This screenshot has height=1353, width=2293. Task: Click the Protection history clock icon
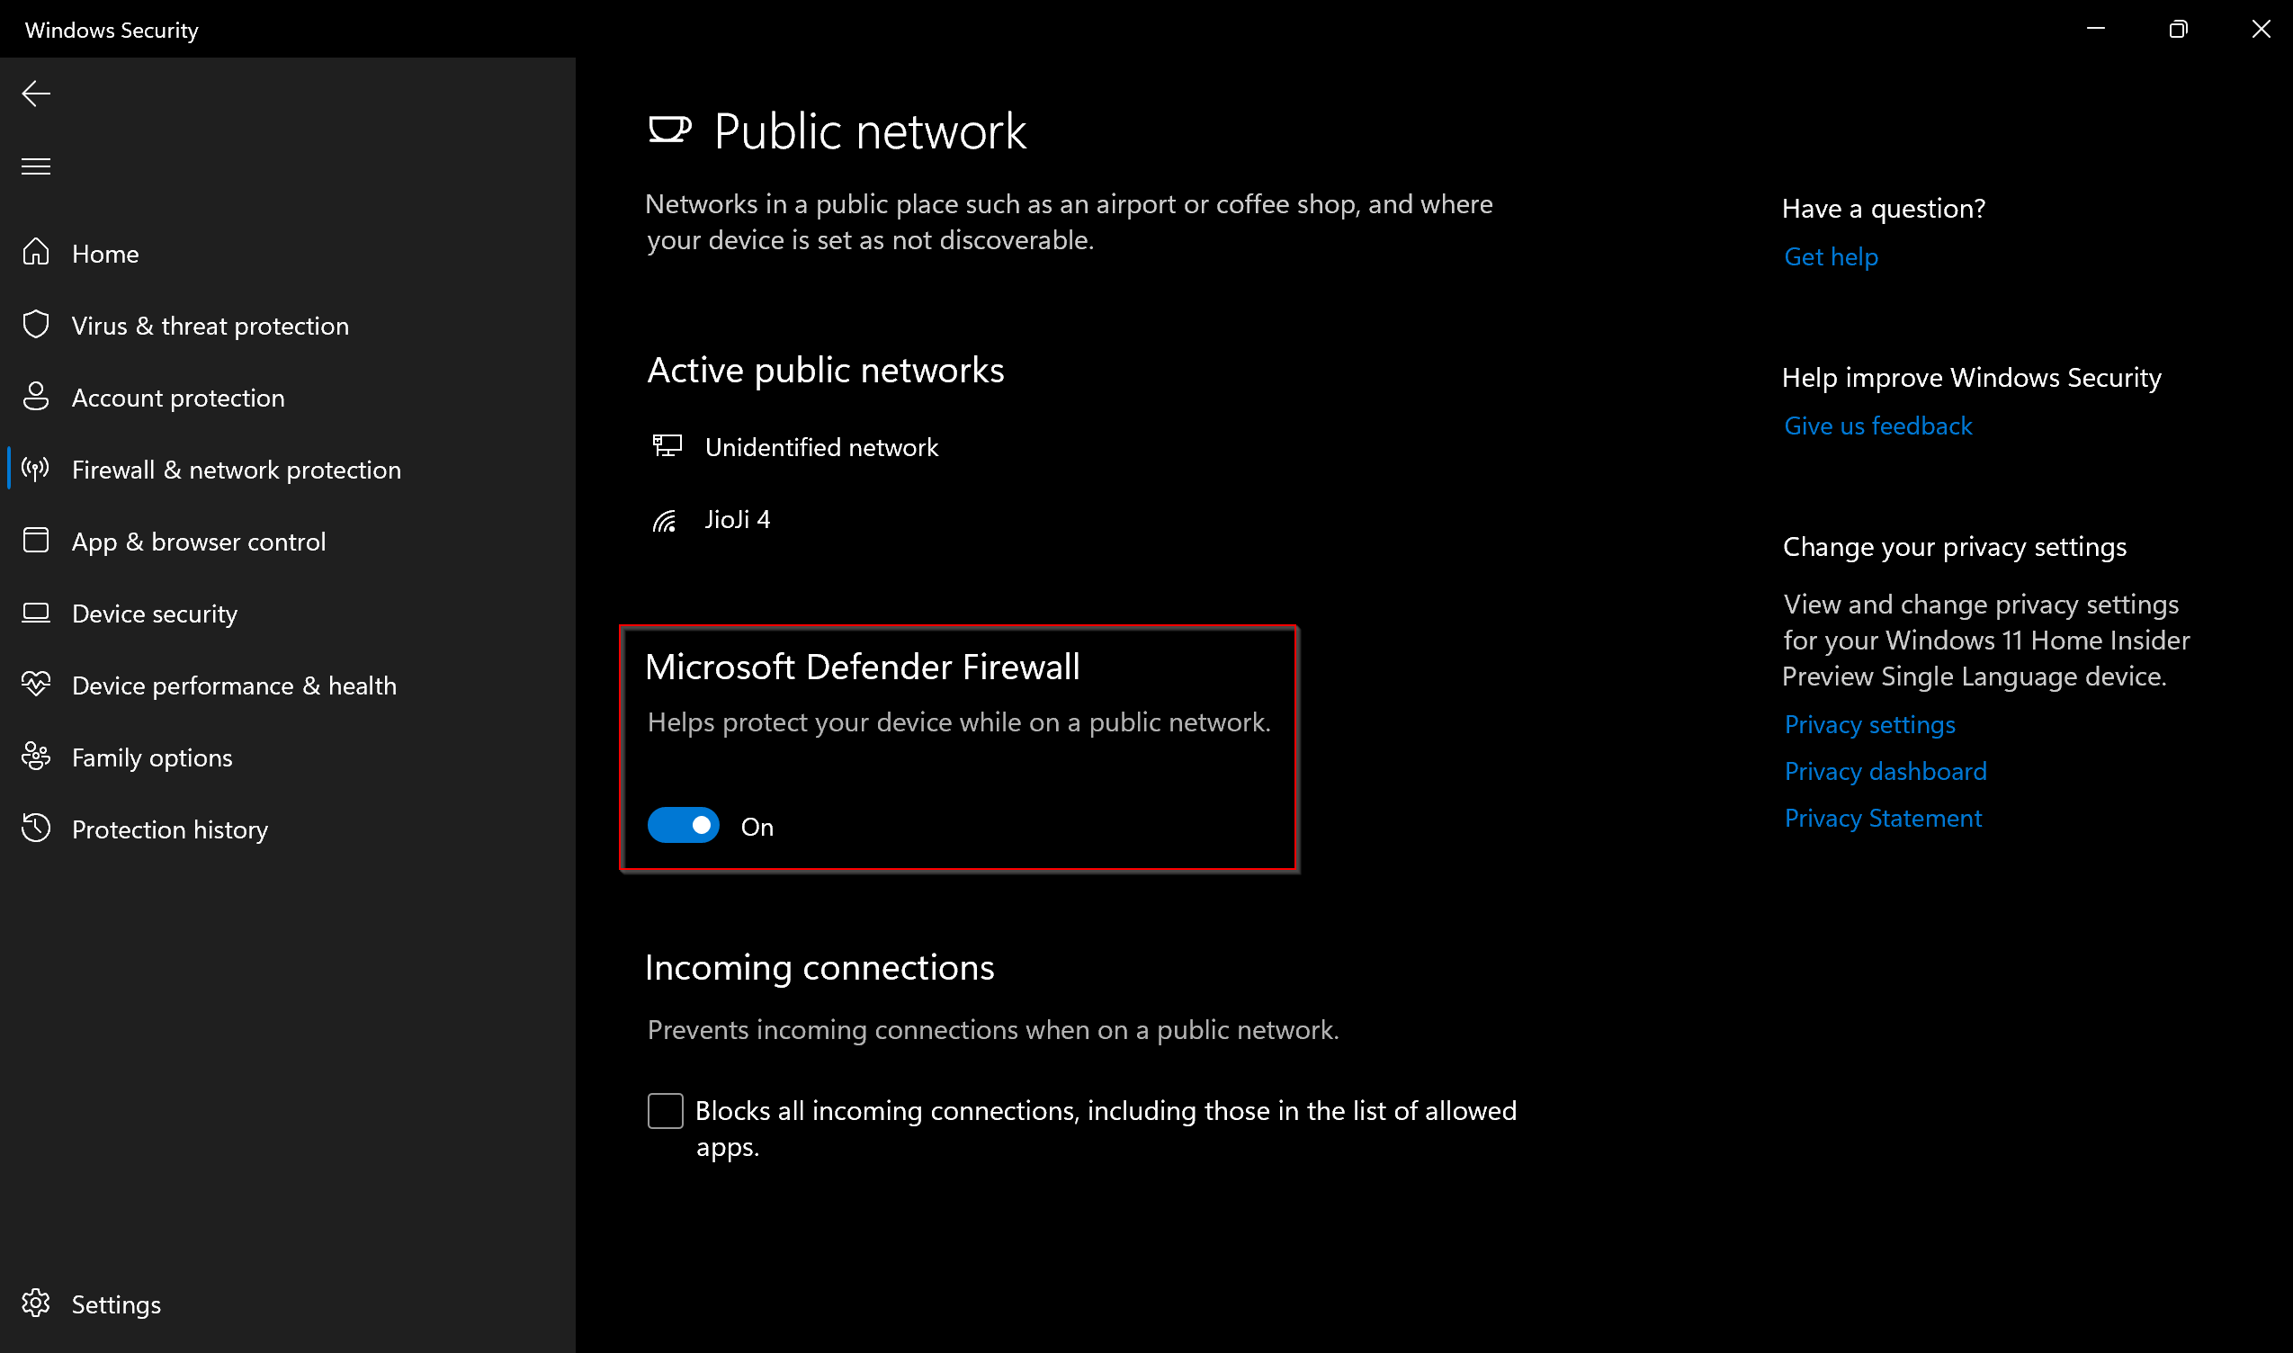click(37, 828)
